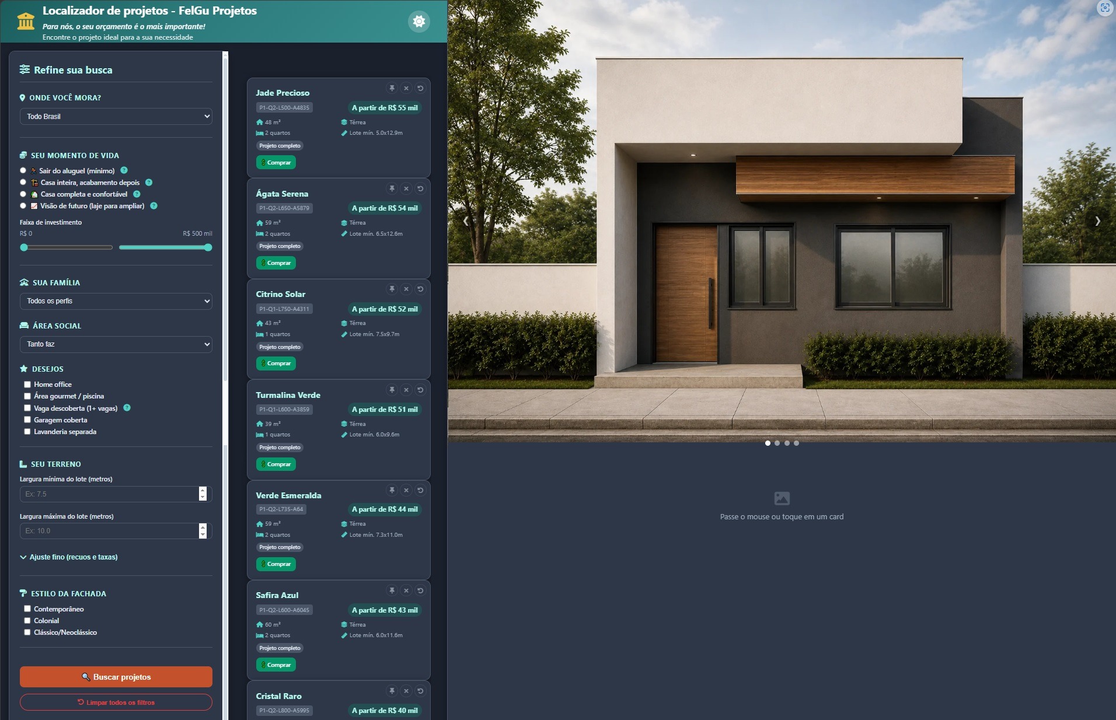This screenshot has width=1116, height=720.
Task: Click the project code P1-Q2-L500-A4835
Action: (284, 107)
